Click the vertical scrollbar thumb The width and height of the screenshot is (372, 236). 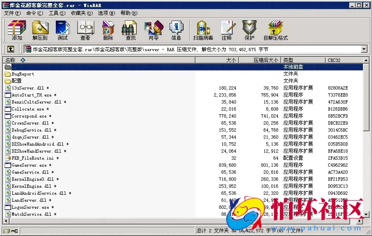(x=366, y=97)
